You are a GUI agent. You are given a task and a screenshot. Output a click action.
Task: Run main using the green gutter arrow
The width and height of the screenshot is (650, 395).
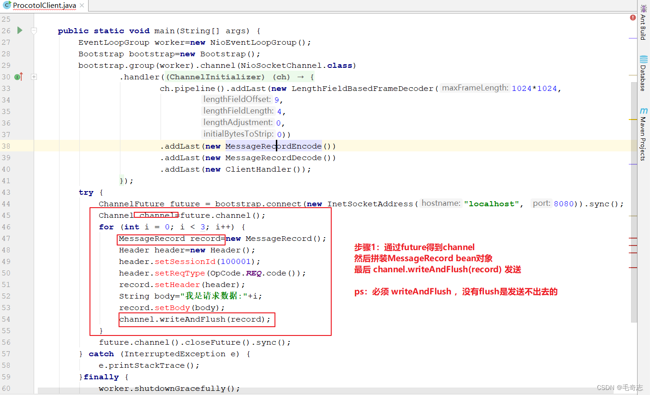[20, 30]
